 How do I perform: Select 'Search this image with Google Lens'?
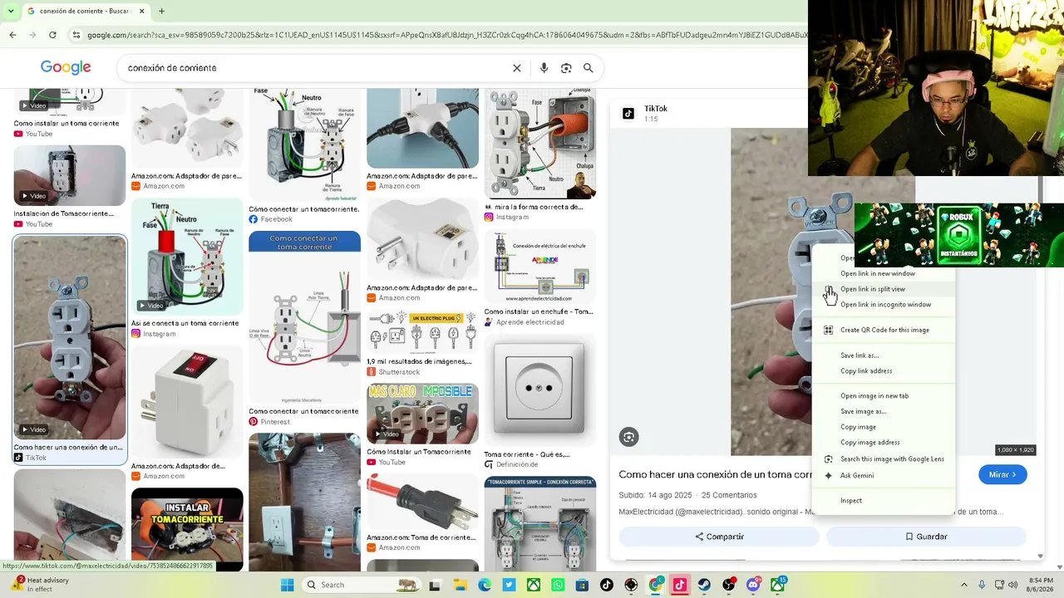click(892, 459)
